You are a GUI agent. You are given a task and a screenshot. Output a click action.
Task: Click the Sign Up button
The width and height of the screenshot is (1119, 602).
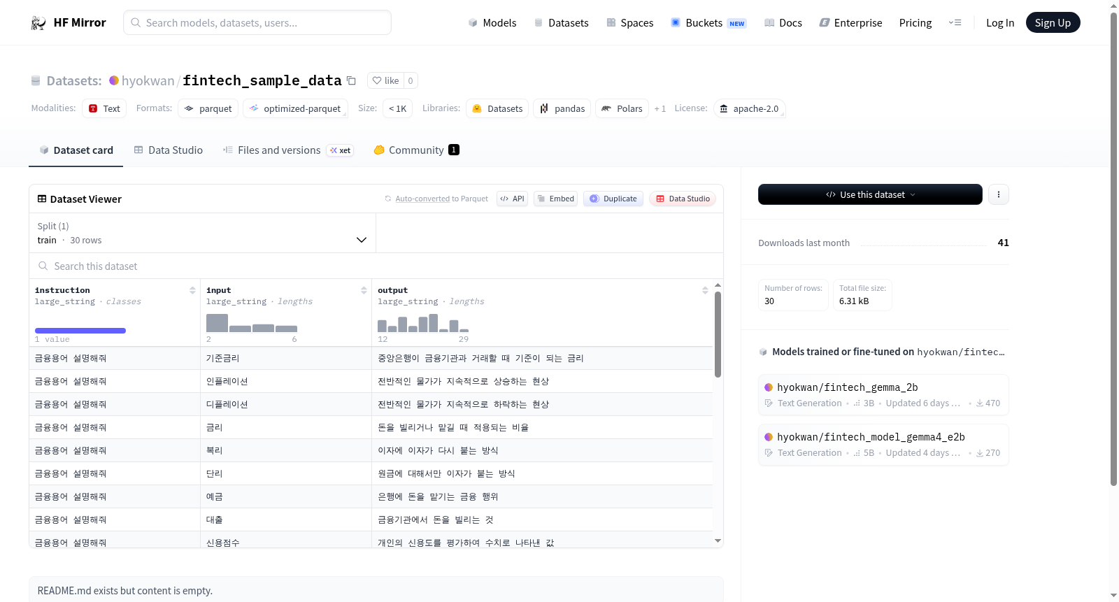point(1053,22)
